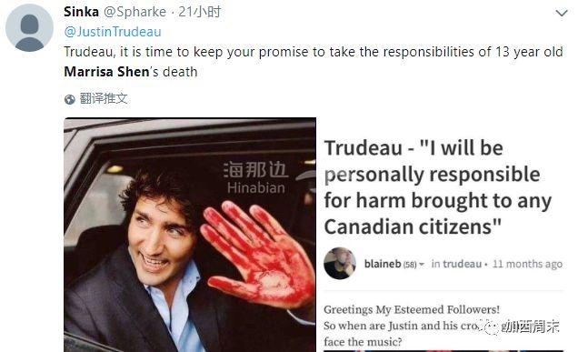Click the globe translate icon
Screen dimensions: 578x352
coord(70,99)
